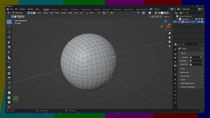Click the pan hand icon in viewport
This screenshot has width=210, height=118.
[x=169, y=37]
